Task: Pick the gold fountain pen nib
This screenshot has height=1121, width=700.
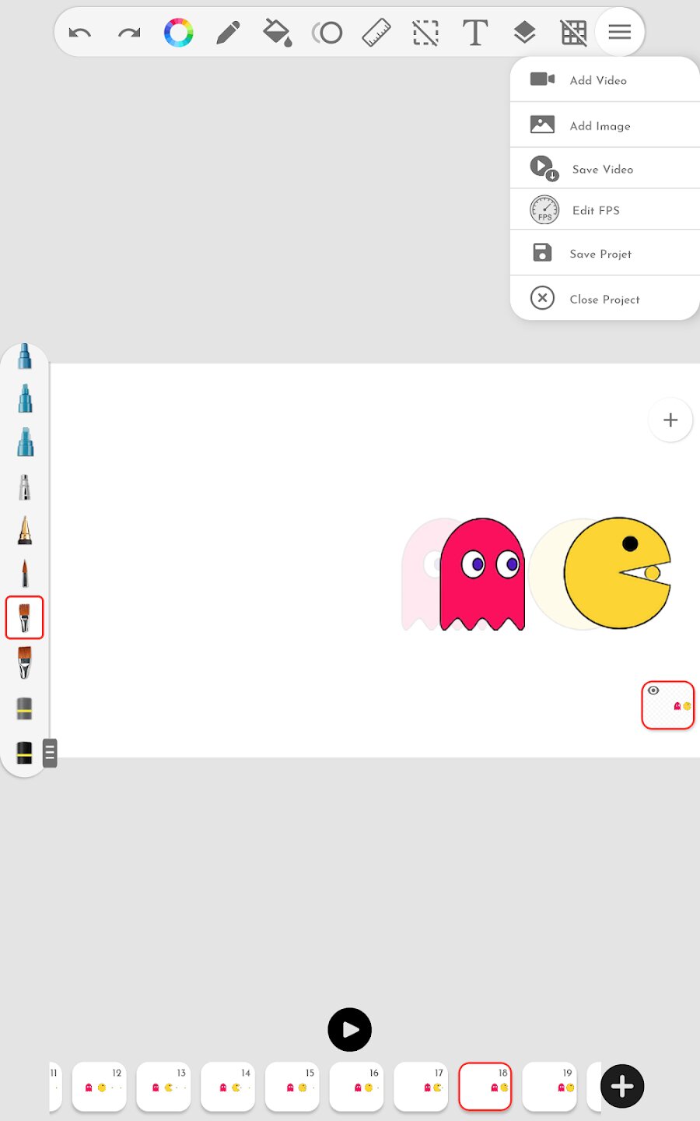Action: tap(25, 531)
